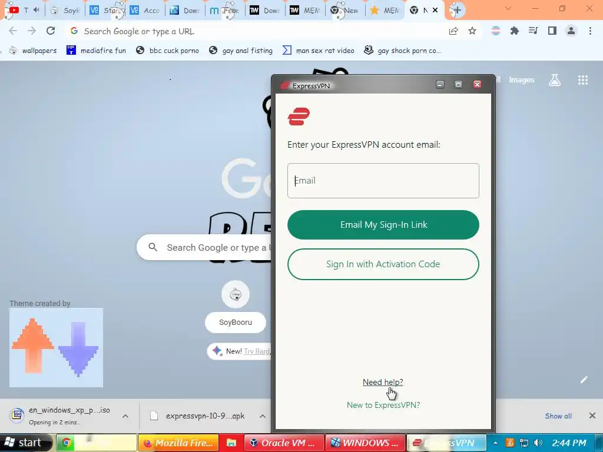Open a new tab with the plus button

point(456,11)
